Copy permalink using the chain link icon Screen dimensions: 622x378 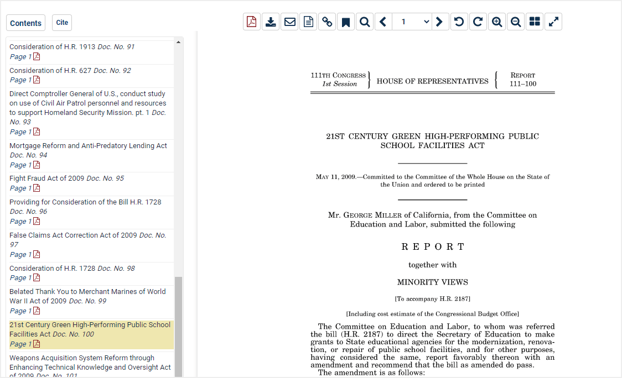tap(327, 22)
